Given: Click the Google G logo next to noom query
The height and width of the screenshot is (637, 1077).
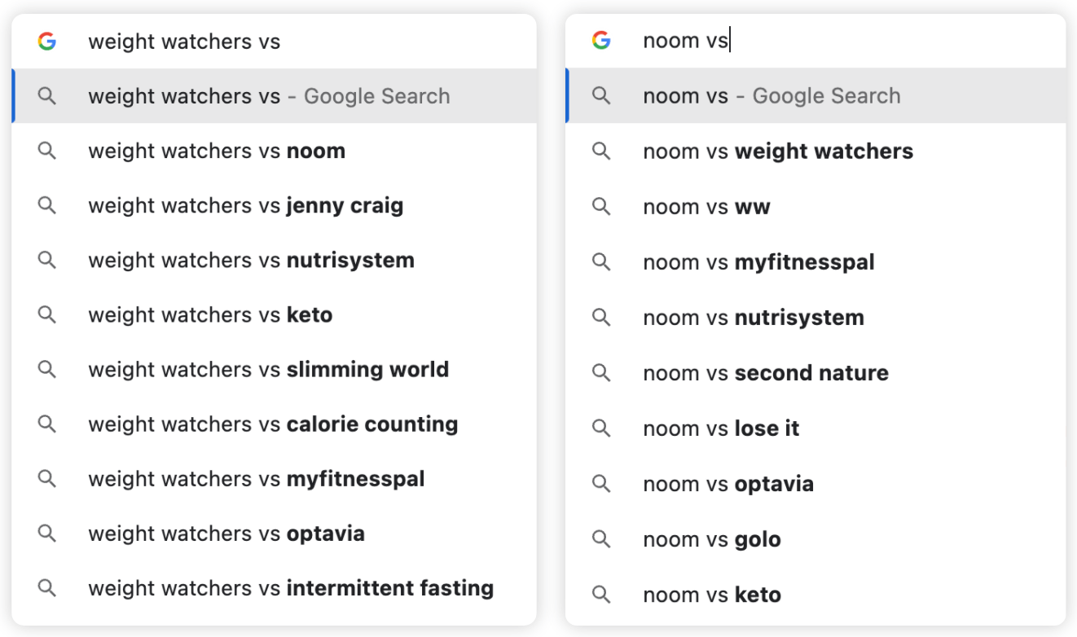Looking at the screenshot, I should [602, 42].
